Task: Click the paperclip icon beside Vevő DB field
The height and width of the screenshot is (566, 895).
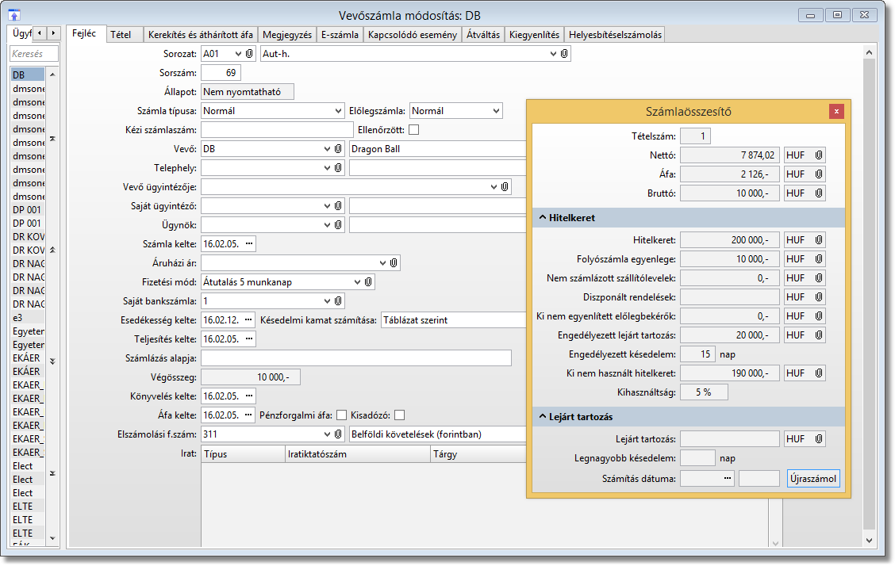Action: [338, 149]
